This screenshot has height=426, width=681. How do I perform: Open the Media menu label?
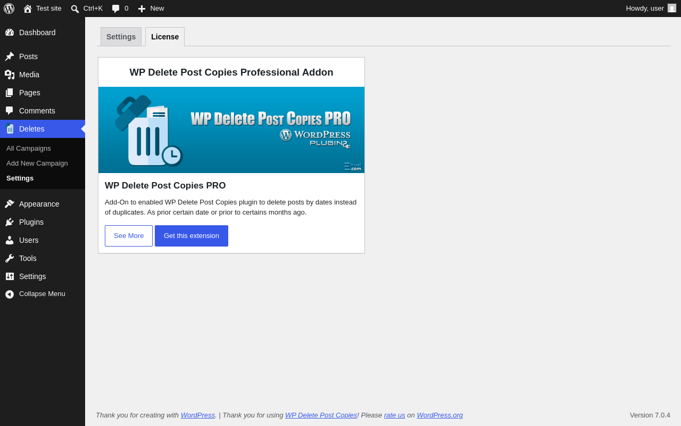tap(29, 75)
